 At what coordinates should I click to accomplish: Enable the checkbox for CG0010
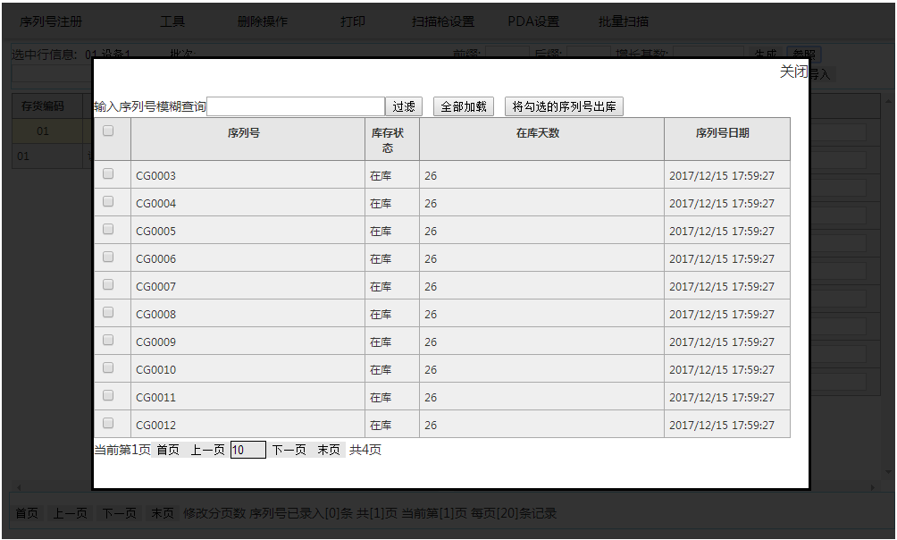[108, 368]
